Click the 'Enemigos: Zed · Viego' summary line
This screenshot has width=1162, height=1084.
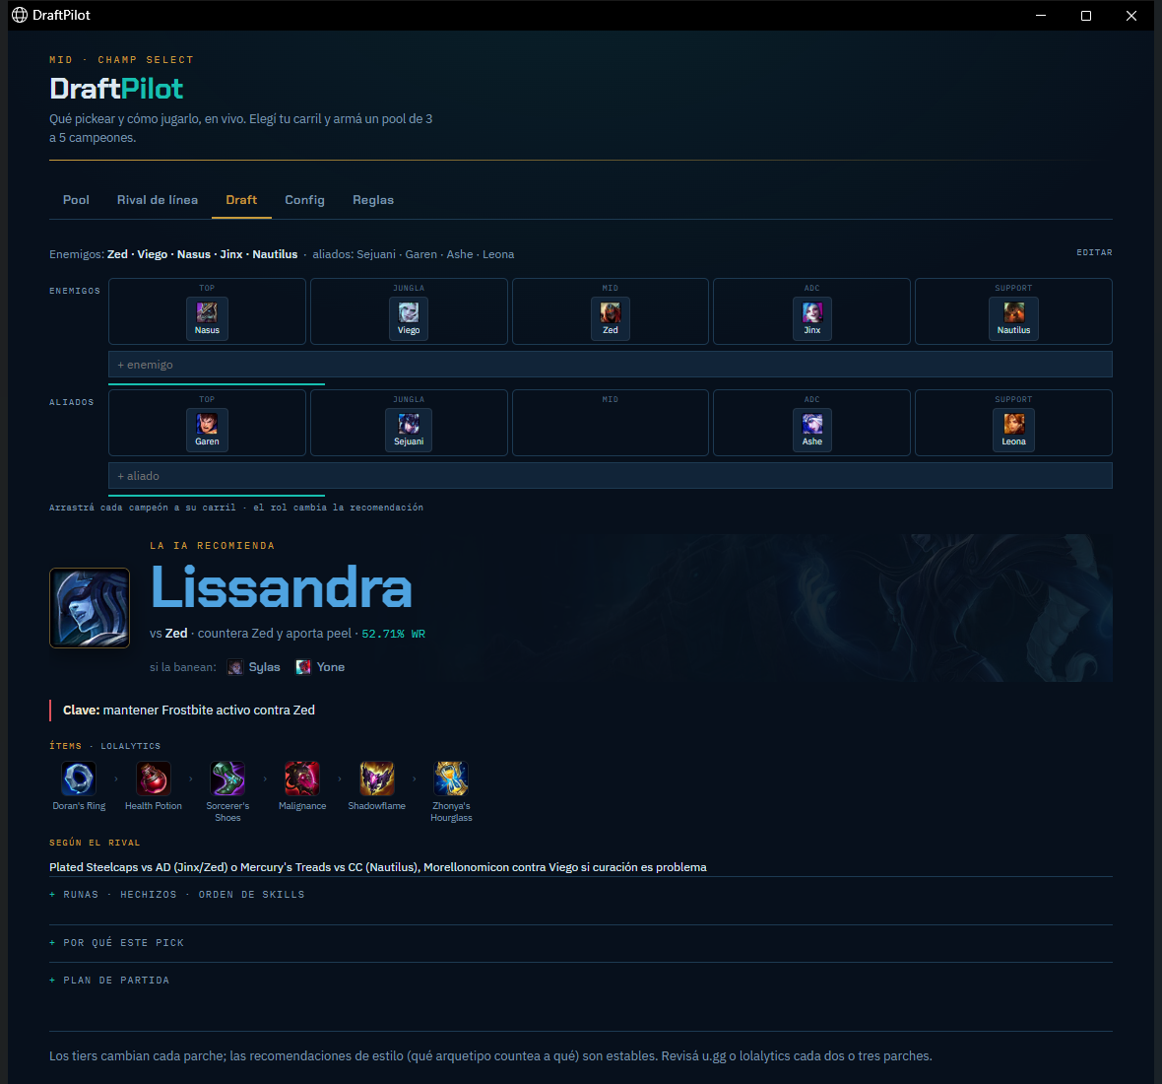pyautogui.click(x=173, y=254)
